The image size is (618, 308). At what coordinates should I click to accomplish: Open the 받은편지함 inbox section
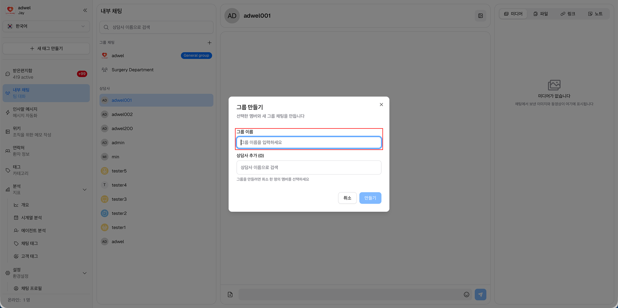pyautogui.click(x=46, y=74)
